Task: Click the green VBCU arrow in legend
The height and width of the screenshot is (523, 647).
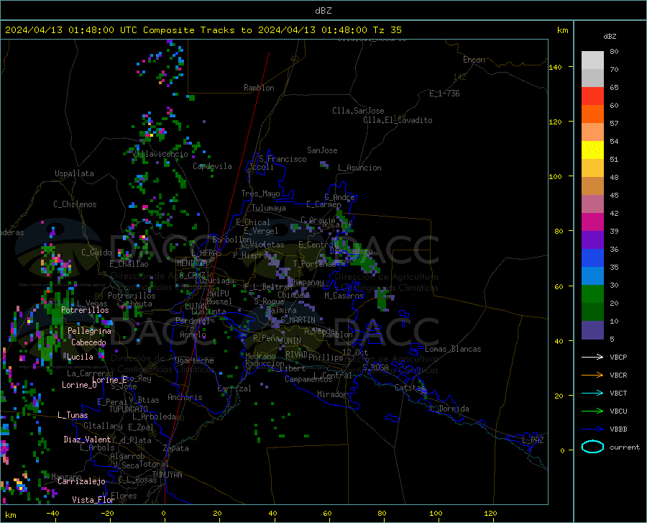Action: pos(592,411)
